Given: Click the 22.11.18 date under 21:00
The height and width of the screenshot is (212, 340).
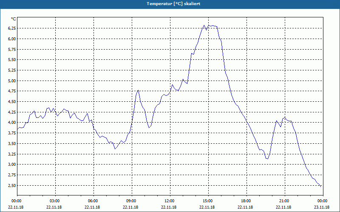Looking at the screenshot, I should (x=283, y=207).
